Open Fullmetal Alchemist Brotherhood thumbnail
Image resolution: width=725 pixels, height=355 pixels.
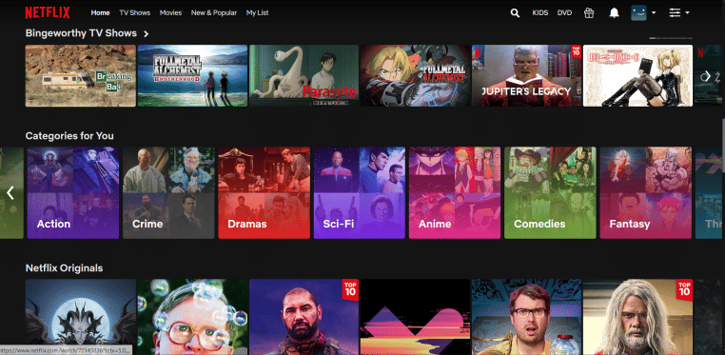click(x=192, y=75)
